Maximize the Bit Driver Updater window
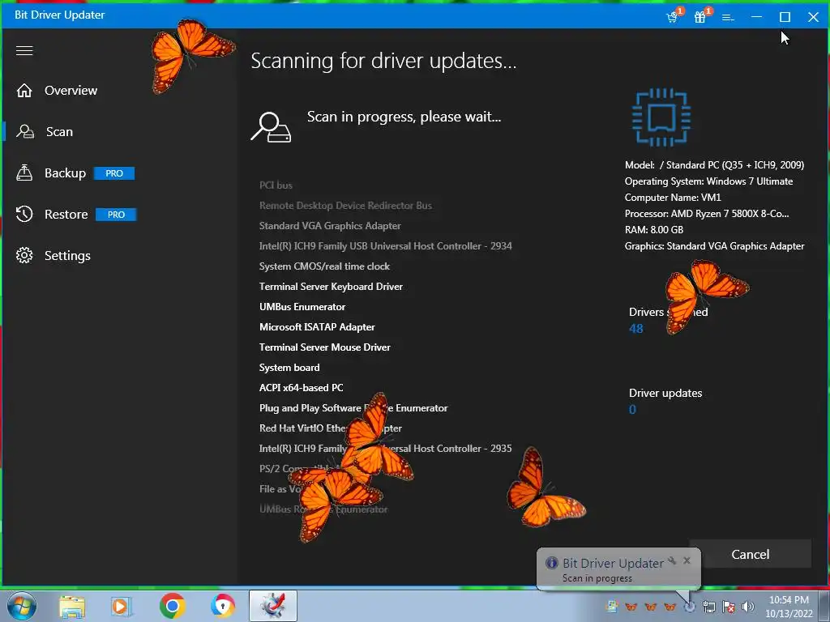 (x=785, y=18)
